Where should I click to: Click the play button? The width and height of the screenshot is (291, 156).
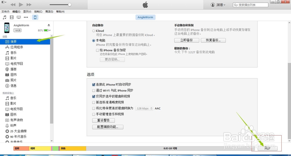(x=21, y=4)
